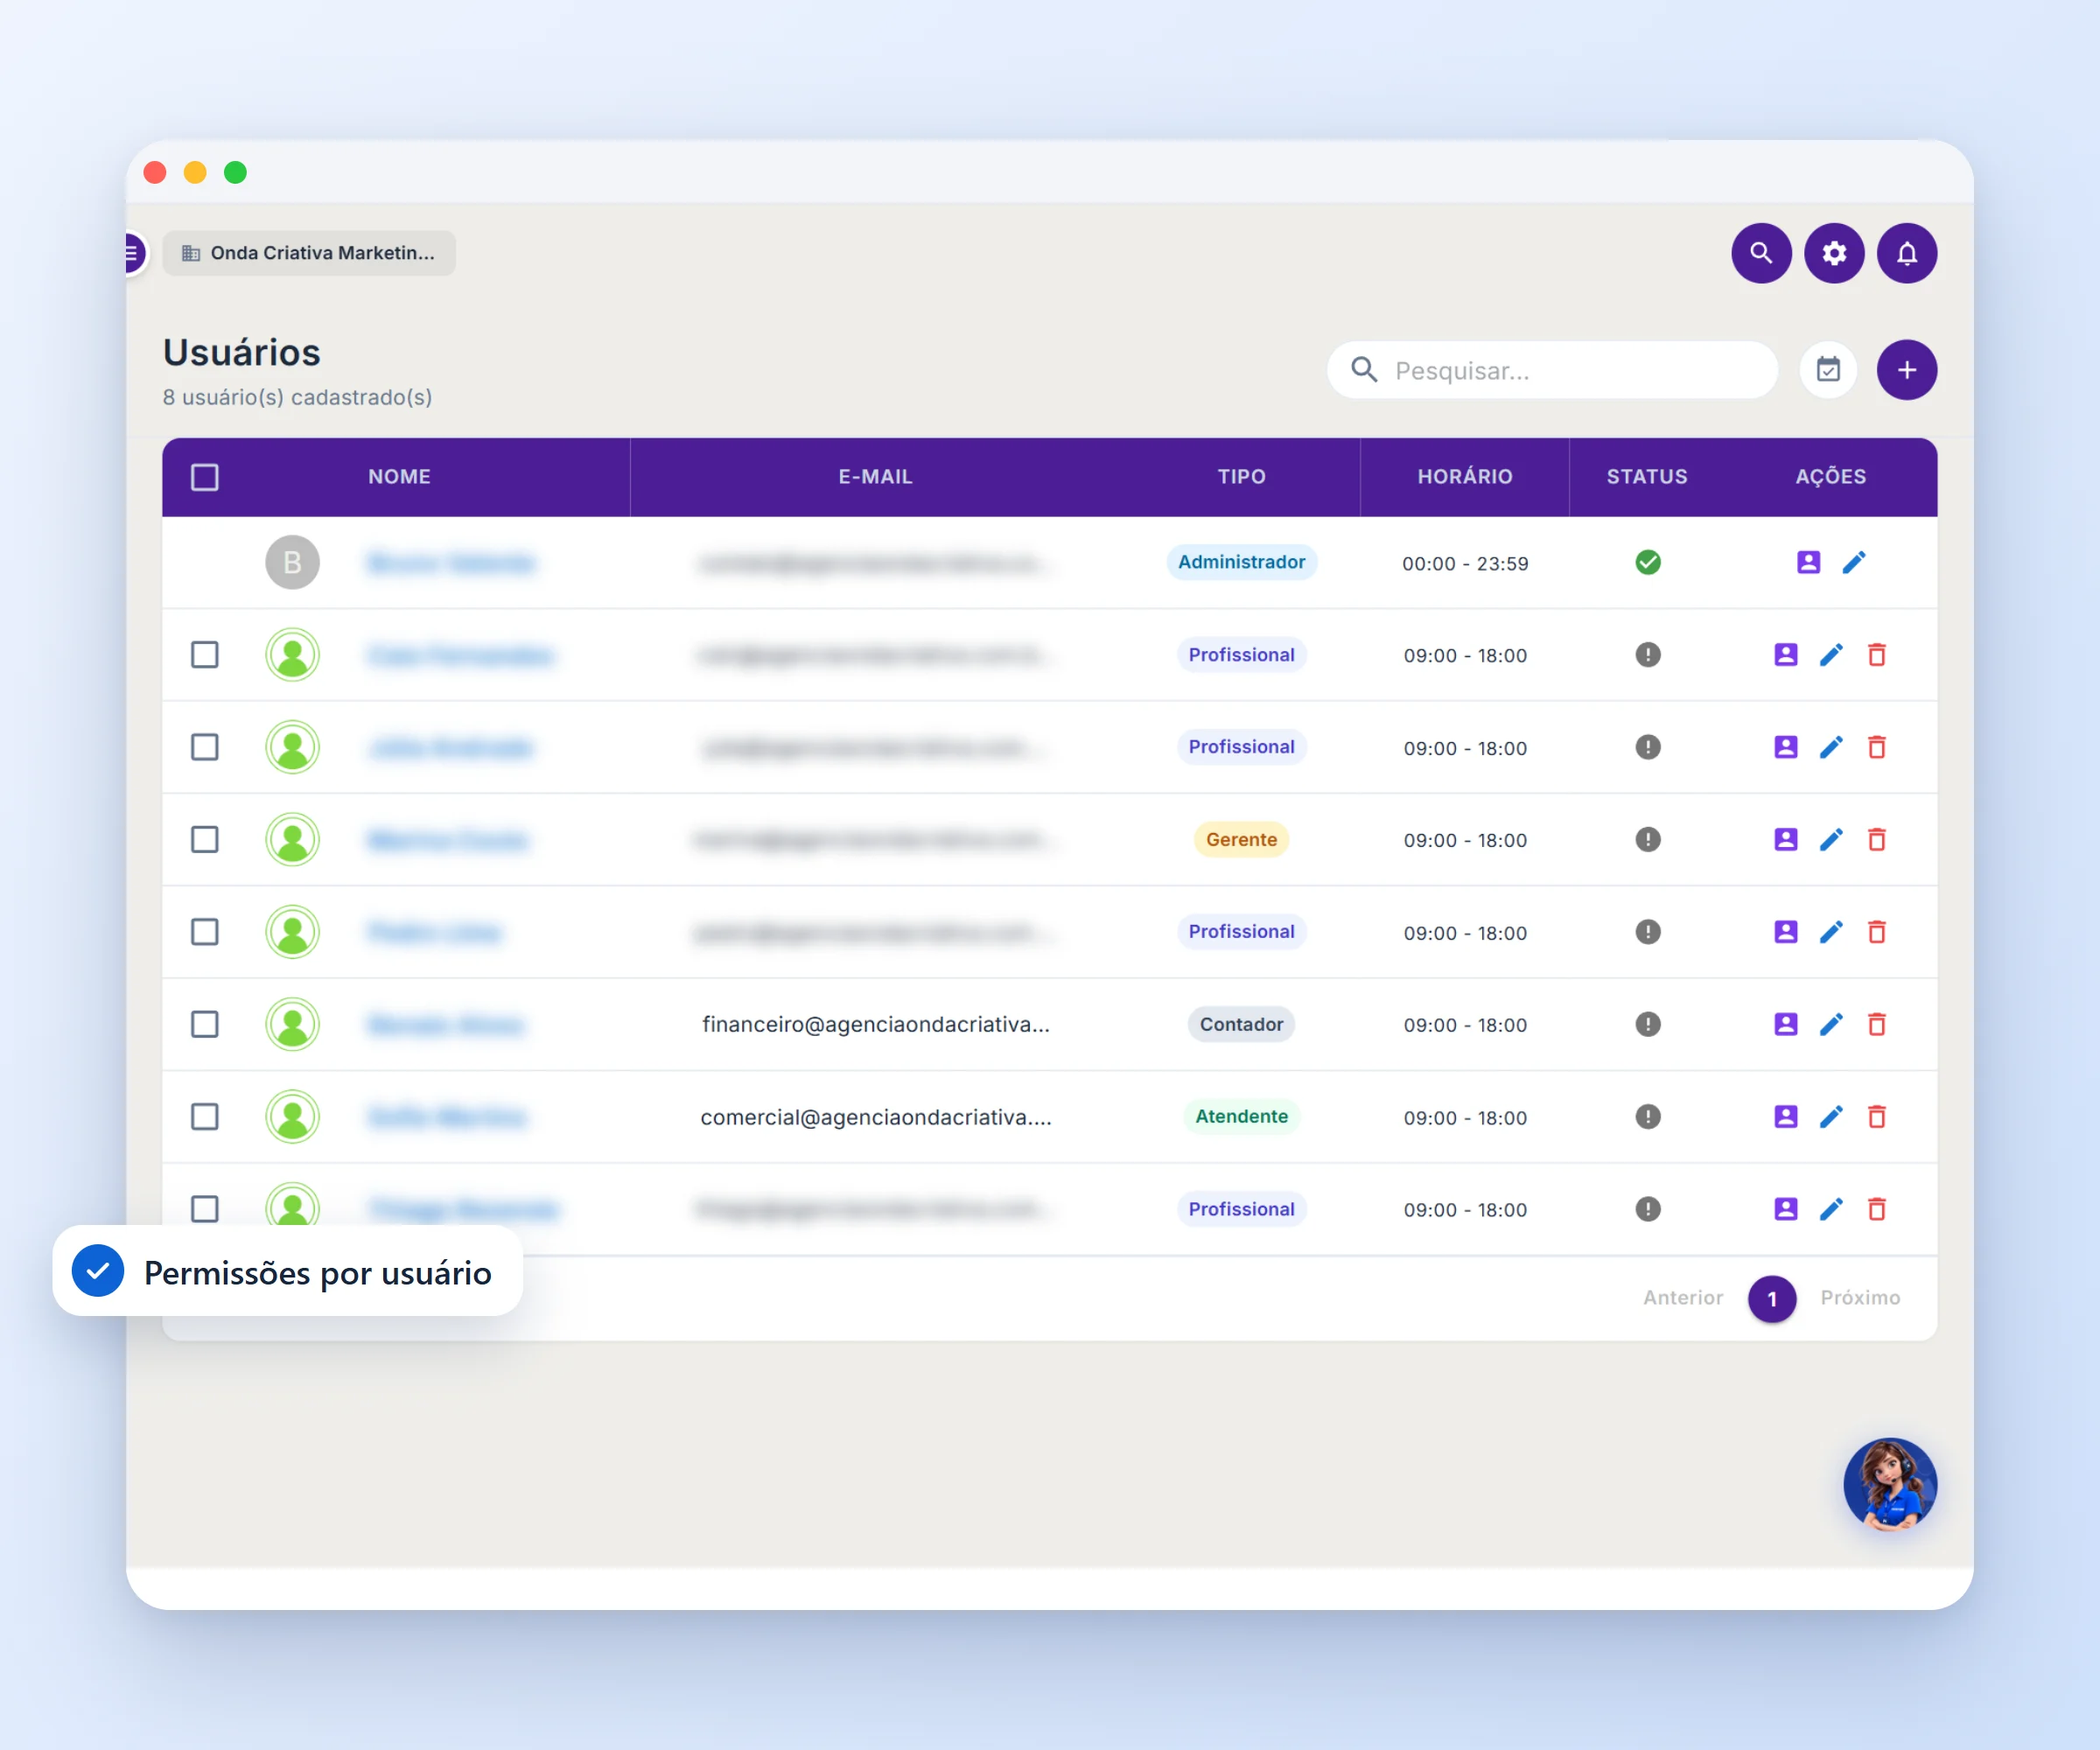Select the Contador row checkbox
Image resolution: width=2100 pixels, height=1750 pixels.
(x=204, y=1024)
